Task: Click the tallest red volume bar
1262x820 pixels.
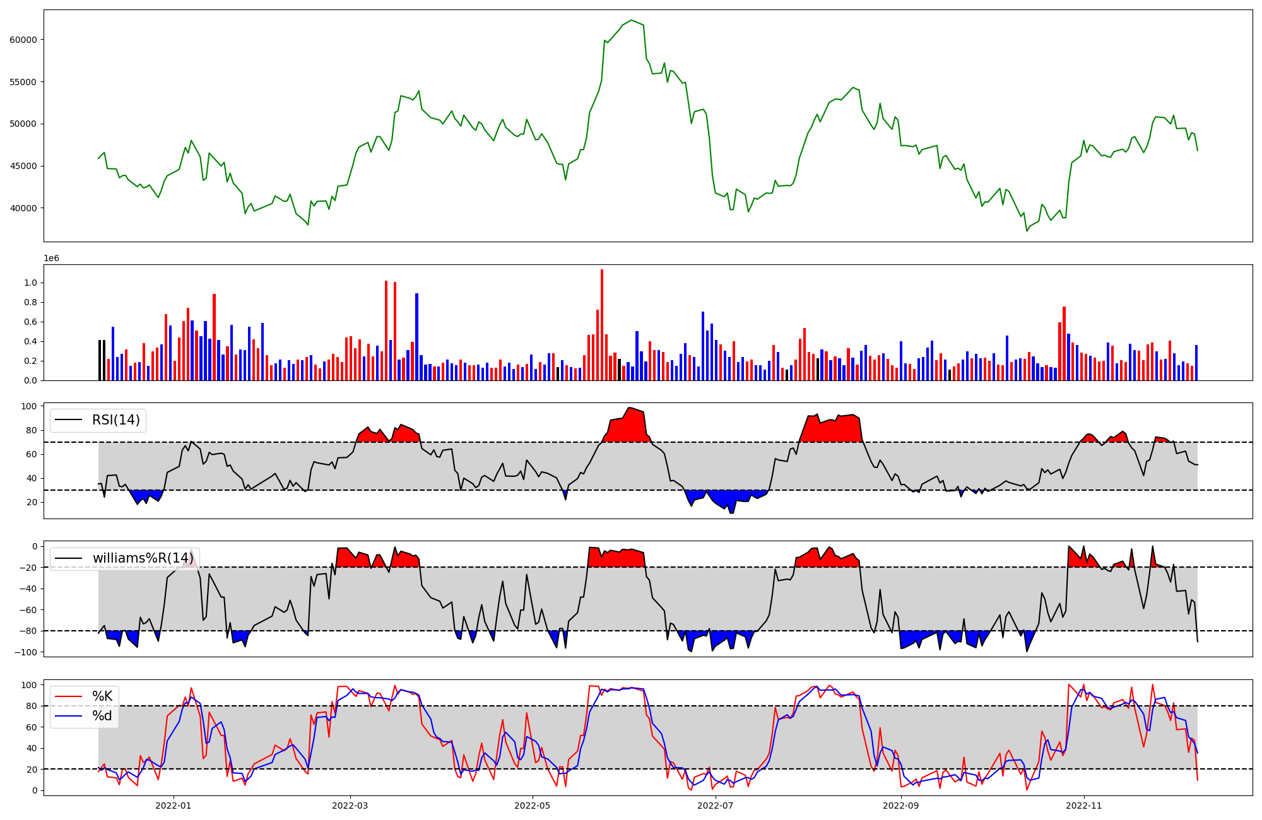Action: point(602,325)
